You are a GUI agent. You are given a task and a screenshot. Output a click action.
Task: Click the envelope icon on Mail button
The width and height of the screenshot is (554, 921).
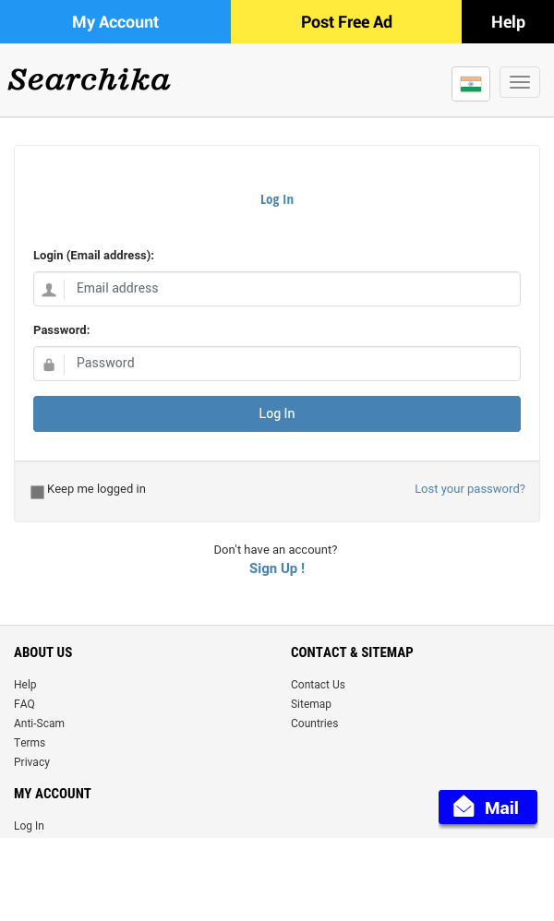coord(464,807)
